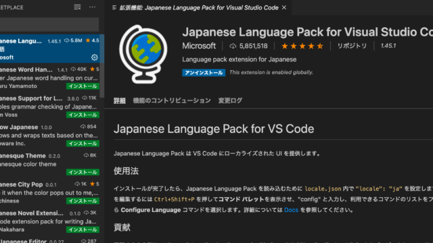433x243 pixels.
Task: Open the marketplace filter list icon
Action: (77, 7)
